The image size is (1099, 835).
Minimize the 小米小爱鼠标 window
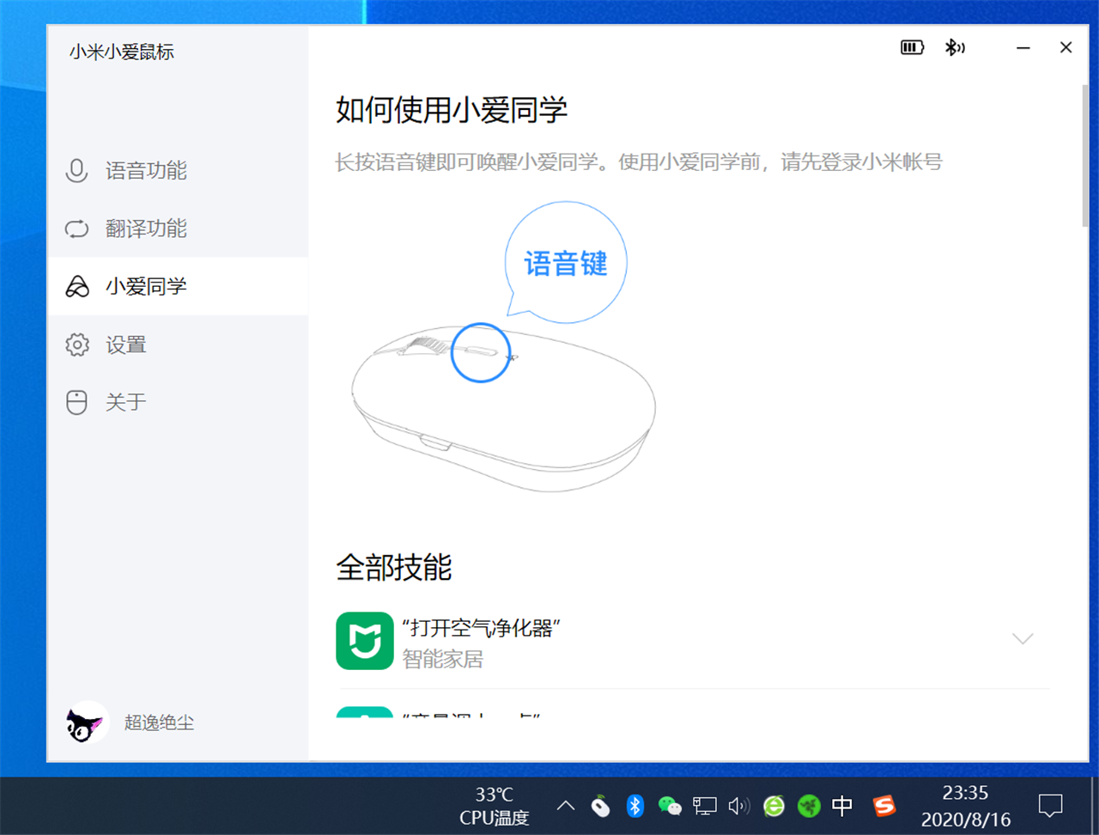pos(1023,48)
